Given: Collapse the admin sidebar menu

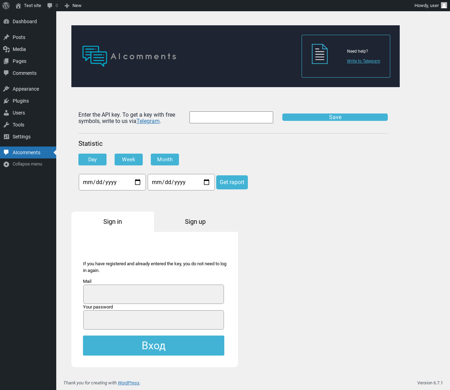Looking at the screenshot, I should click(28, 164).
